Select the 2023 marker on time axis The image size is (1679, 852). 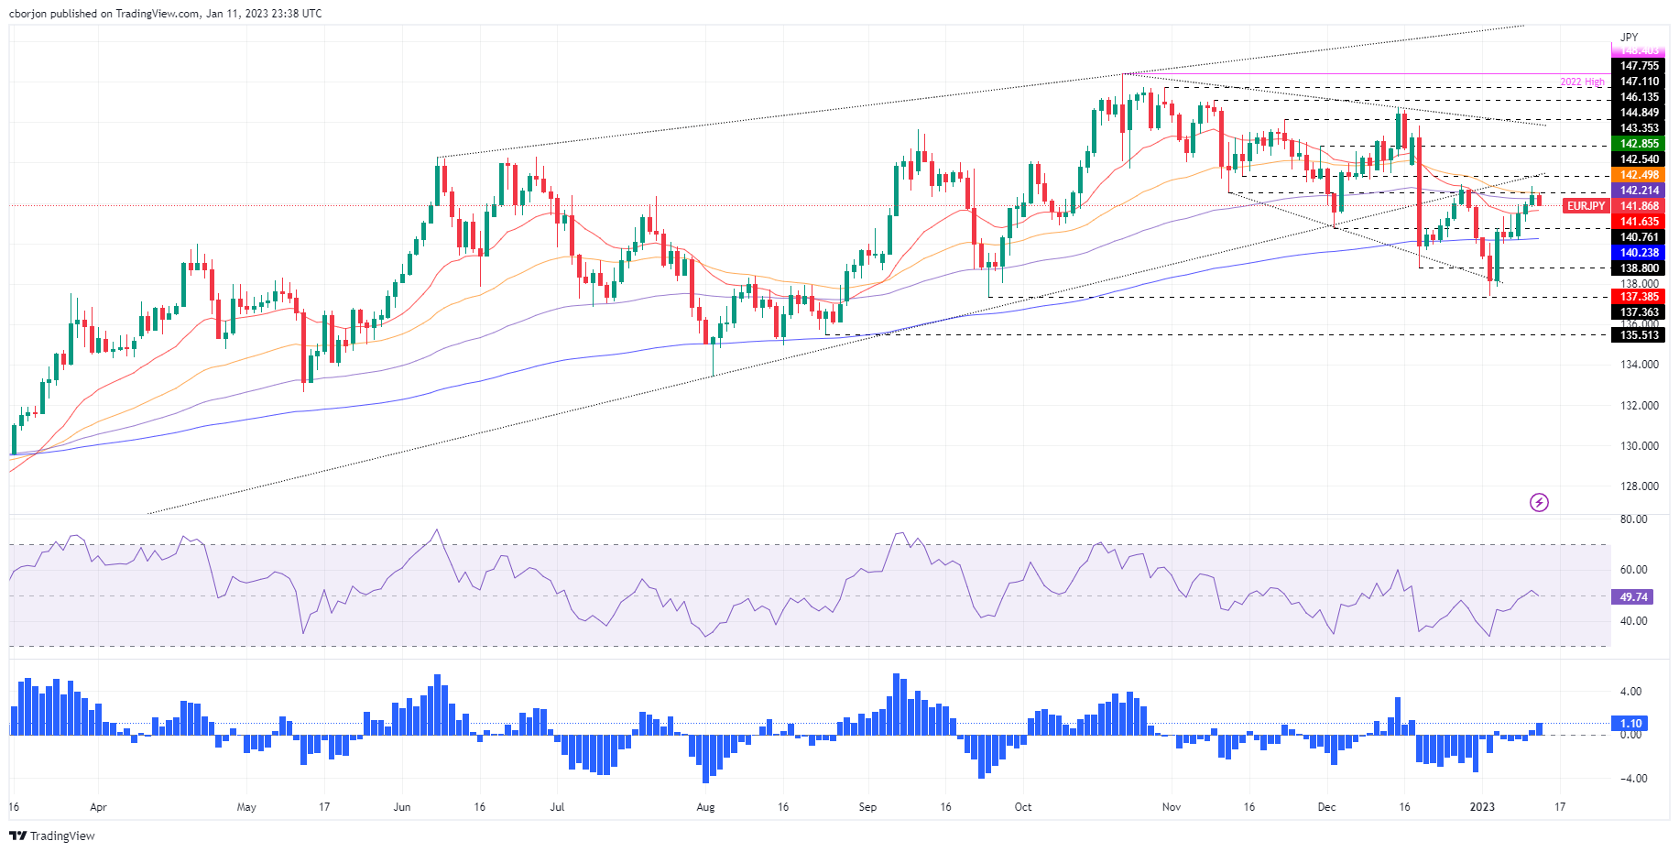pyautogui.click(x=1481, y=807)
